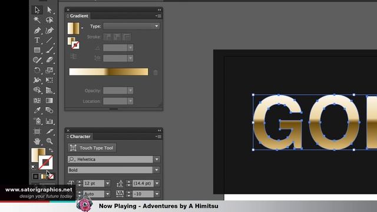Viewport: 377px width, 212px height.
Task: Reset default fill and stroke
Action: pyautogui.click(x=34, y=167)
